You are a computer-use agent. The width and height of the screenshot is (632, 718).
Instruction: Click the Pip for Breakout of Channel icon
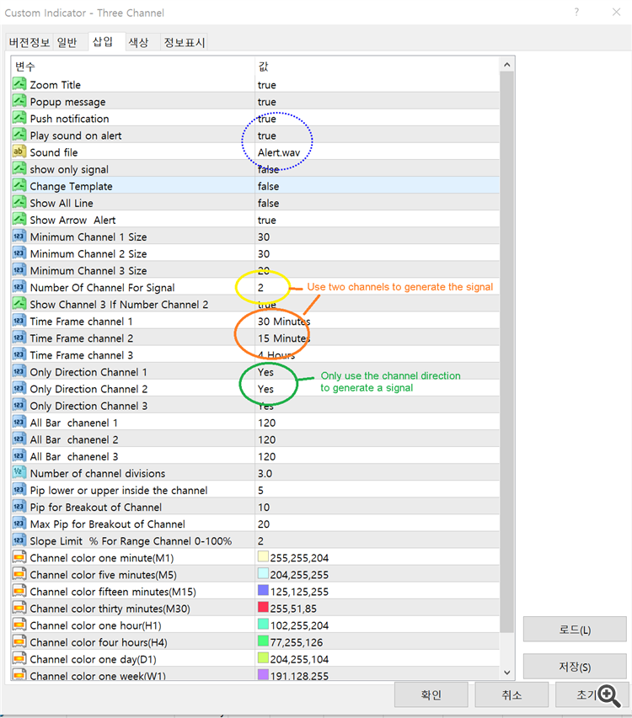[19, 507]
